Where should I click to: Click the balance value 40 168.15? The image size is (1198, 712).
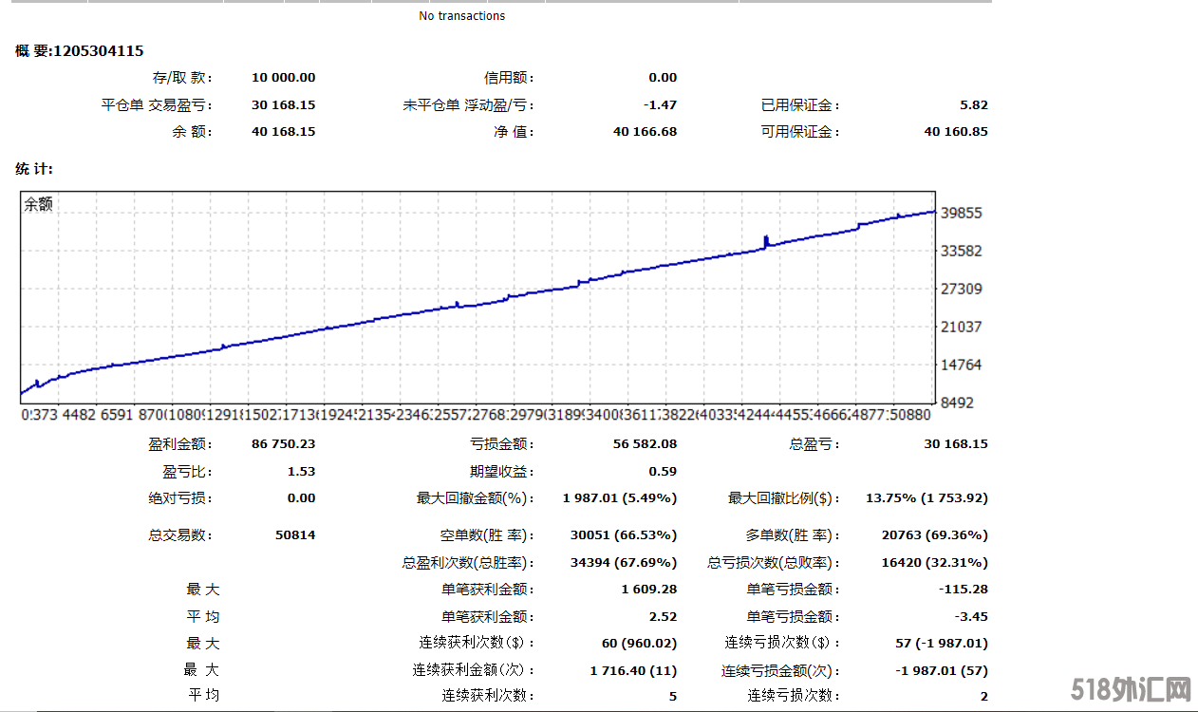point(283,132)
